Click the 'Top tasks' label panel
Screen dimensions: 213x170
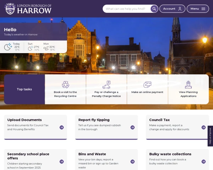[24, 89]
